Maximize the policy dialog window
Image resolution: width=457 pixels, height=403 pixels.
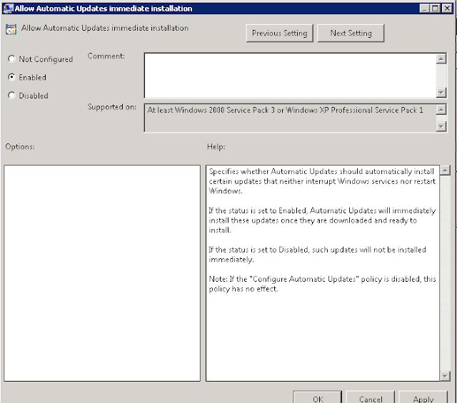click(x=435, y=8)
